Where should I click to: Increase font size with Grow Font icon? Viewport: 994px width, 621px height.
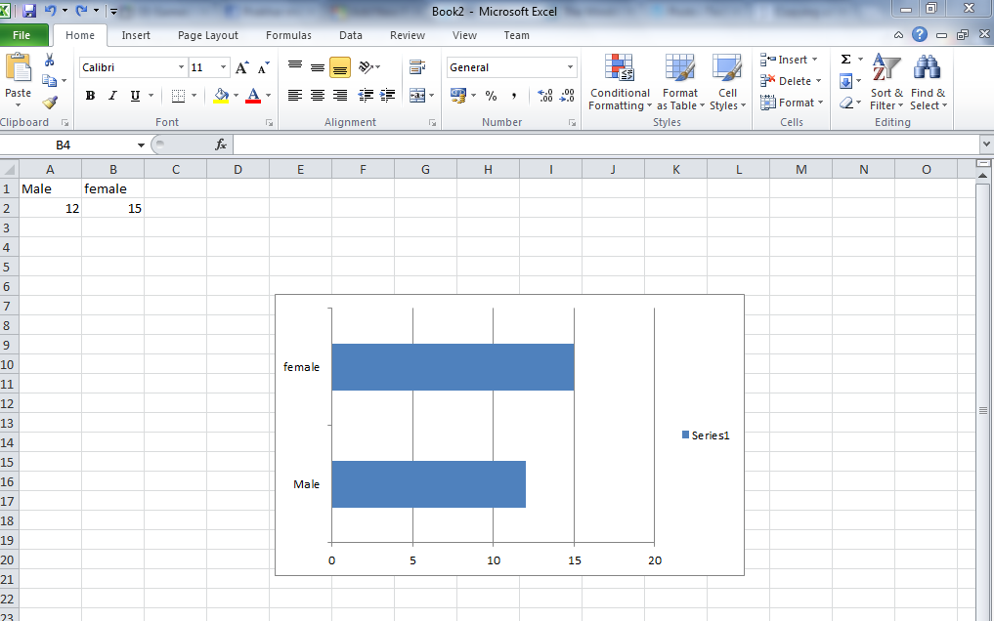[x=242, y=67]
